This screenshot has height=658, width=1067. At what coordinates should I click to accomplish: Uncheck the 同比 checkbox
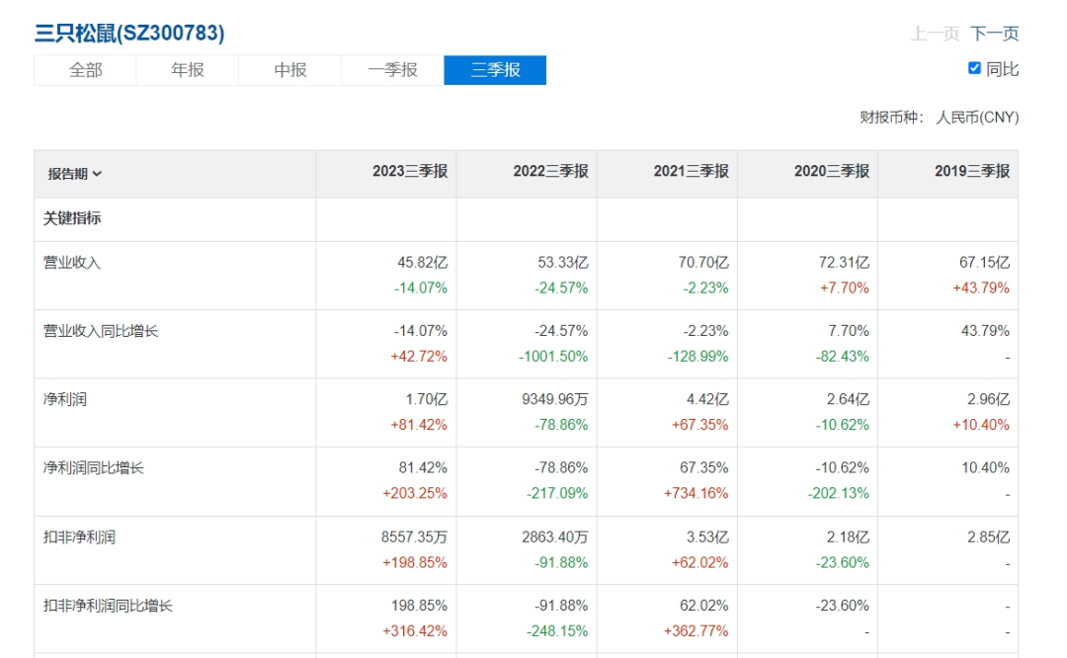point(974,69)
